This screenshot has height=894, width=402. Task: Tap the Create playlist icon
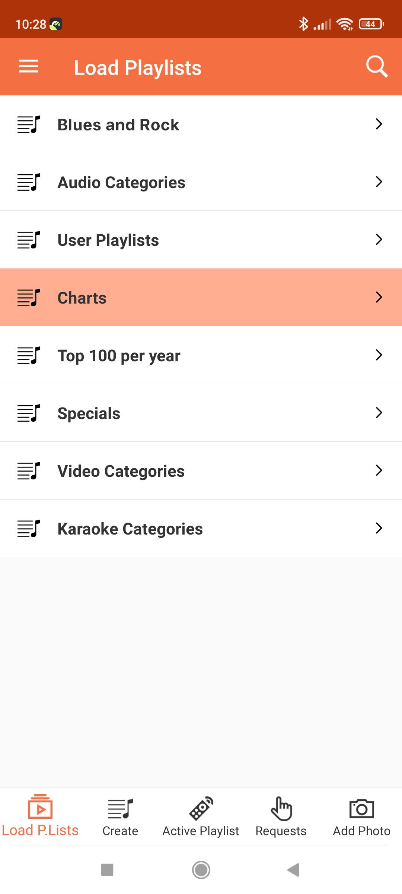coord(120,809)
